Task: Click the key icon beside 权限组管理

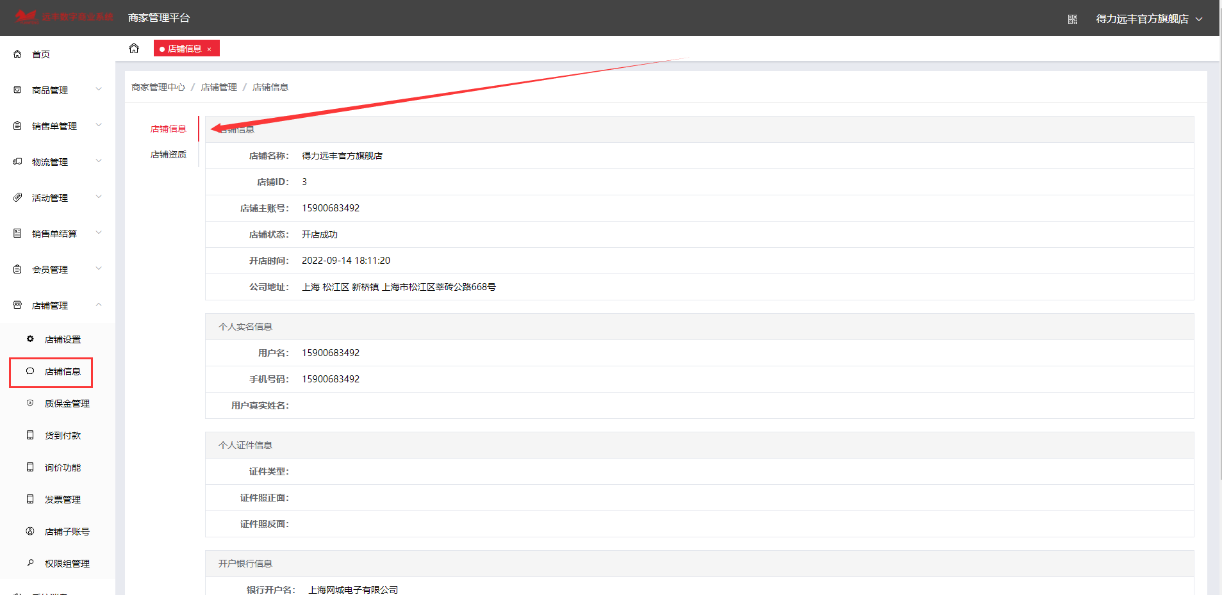Action: (30, 563)
